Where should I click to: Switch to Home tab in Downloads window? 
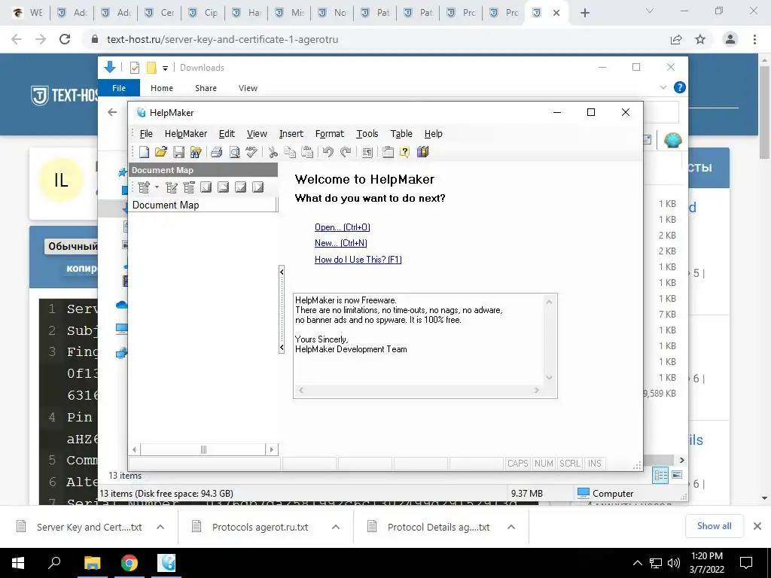(x=162, y=88)
